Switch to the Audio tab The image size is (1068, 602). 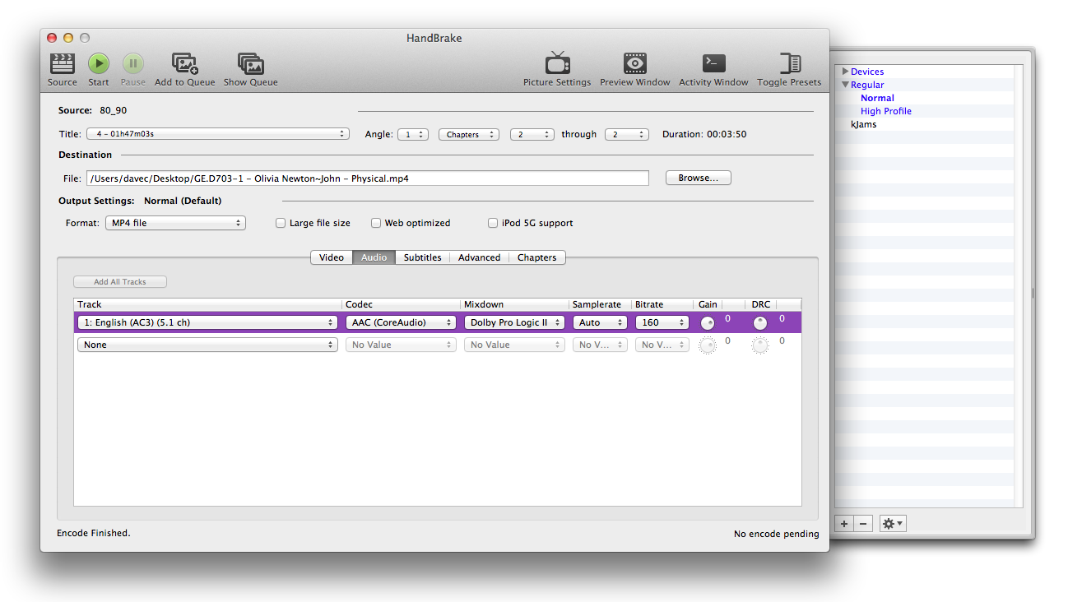point(374,257)
